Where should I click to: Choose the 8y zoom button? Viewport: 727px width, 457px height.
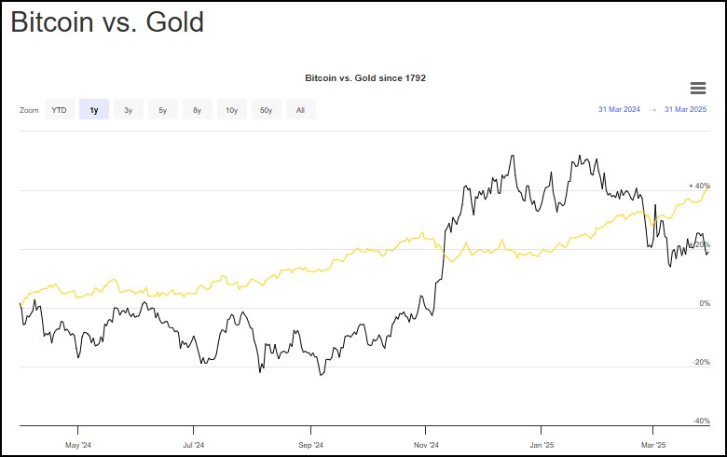pyautogui.click(x=197, y=110)
